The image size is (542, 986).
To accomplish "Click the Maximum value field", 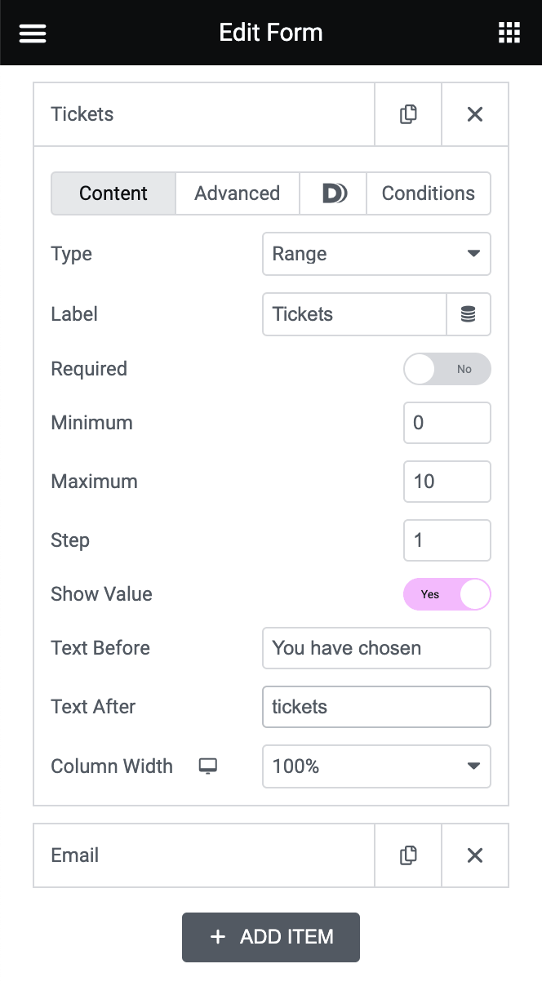I will (x=447, y=482).
